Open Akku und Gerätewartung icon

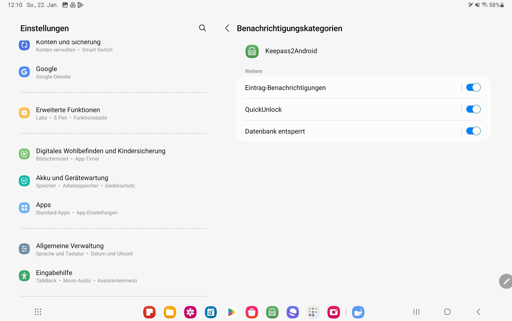24,181
